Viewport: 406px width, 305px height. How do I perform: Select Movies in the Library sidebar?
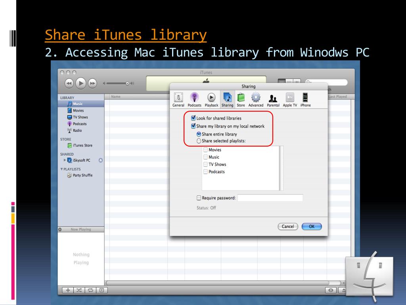(x=81, y=110)
